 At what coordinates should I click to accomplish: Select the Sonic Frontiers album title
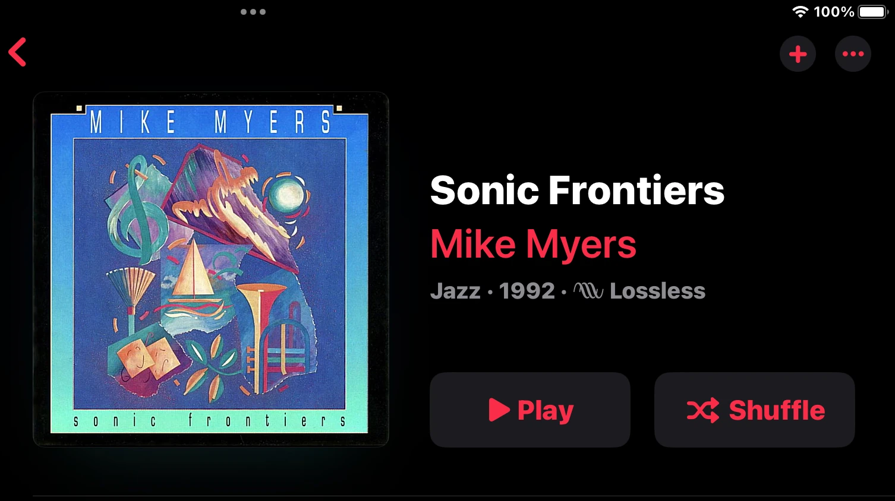pos(577,190)
